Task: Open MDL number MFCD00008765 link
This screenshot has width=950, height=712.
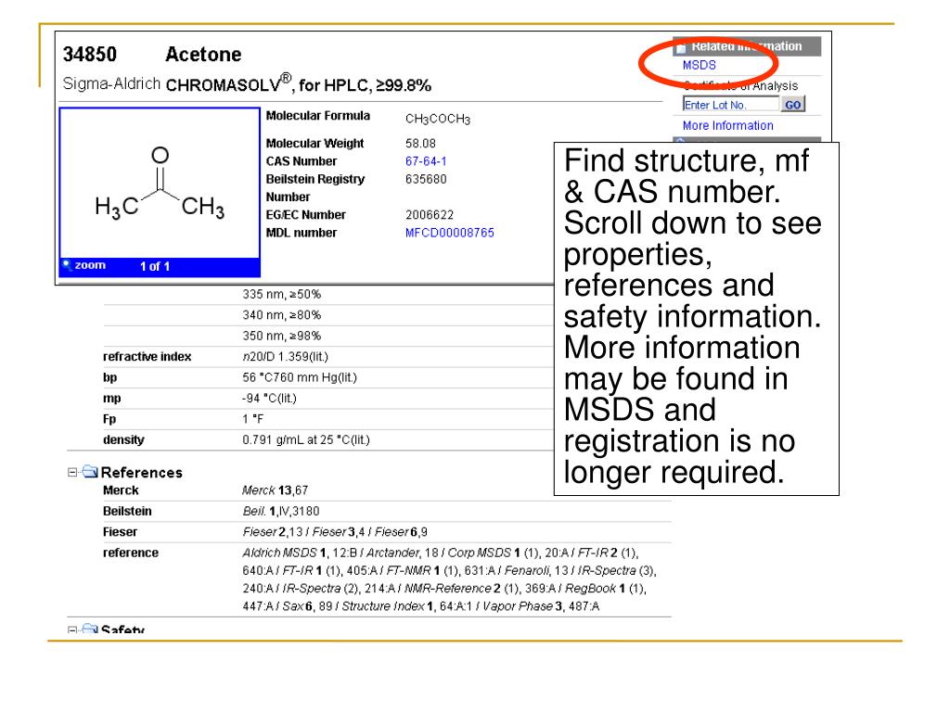Action: (x=450, y=233)
